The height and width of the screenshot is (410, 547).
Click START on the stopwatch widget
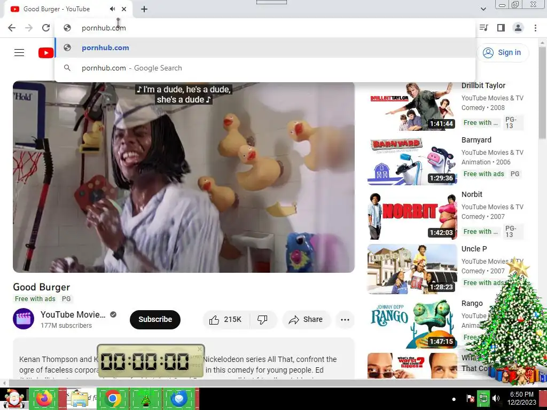pyautogui.click(x=197, y=357)
